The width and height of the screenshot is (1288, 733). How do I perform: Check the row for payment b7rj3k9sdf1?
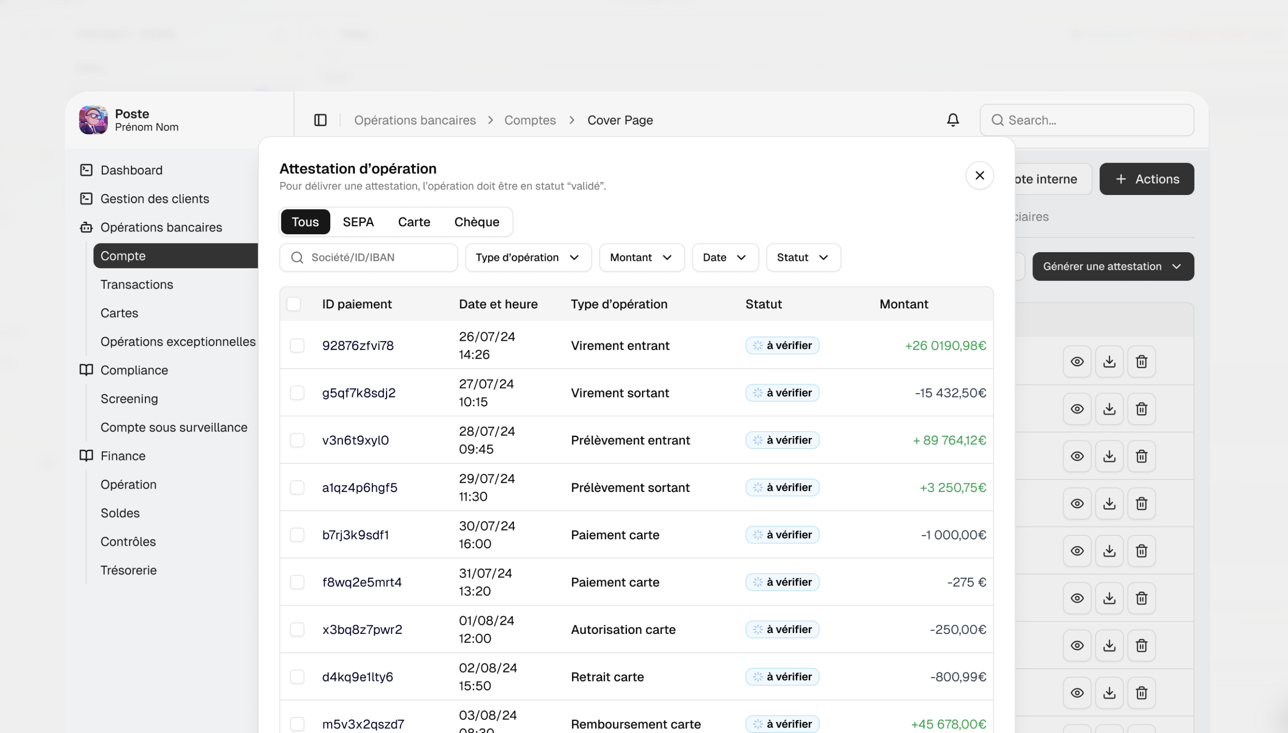pyautogui.click(x=297, y=535)
